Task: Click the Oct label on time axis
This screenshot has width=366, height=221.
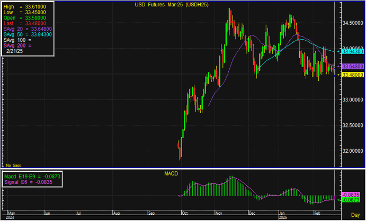Action: (x=183, y=213)
